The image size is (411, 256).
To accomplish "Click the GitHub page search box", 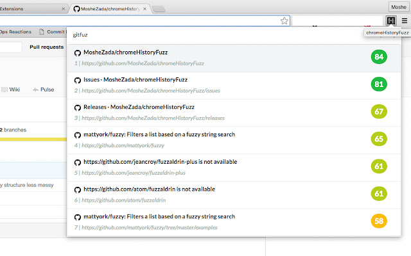I will click(10, 47).
